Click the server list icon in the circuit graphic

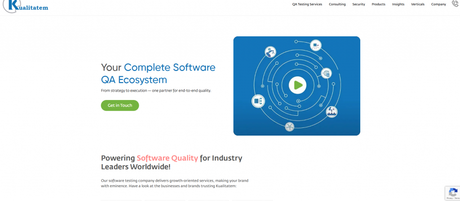tap(258, 101)
